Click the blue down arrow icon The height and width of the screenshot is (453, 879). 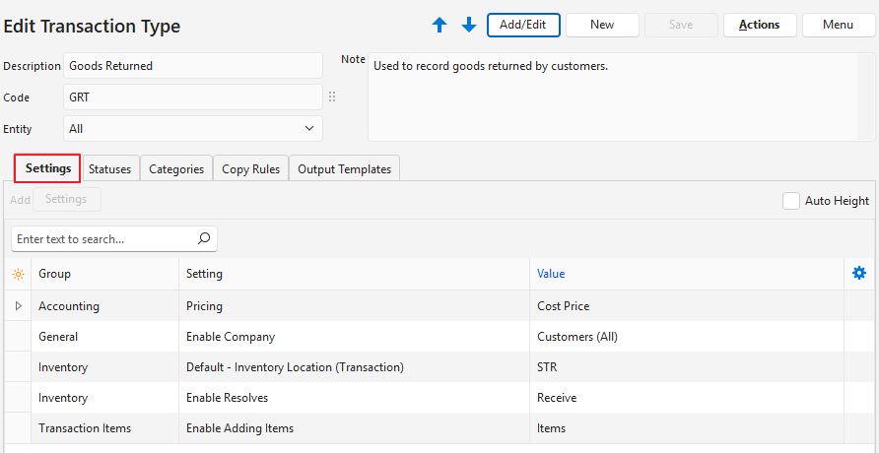click(x=469, y=26)
